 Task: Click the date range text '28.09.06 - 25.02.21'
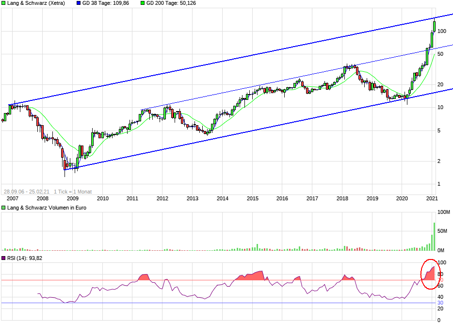tap(27, 192)
